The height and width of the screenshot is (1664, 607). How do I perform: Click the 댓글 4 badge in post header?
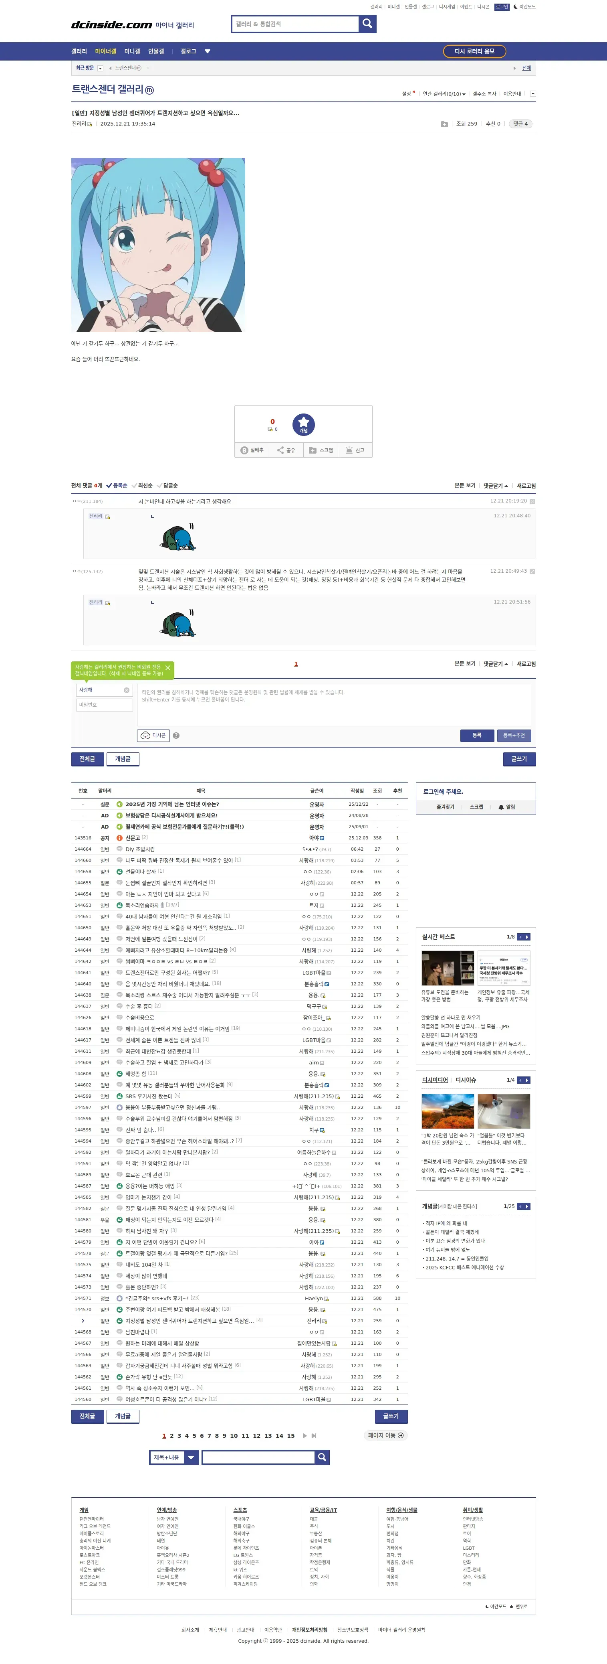(520, 124)
